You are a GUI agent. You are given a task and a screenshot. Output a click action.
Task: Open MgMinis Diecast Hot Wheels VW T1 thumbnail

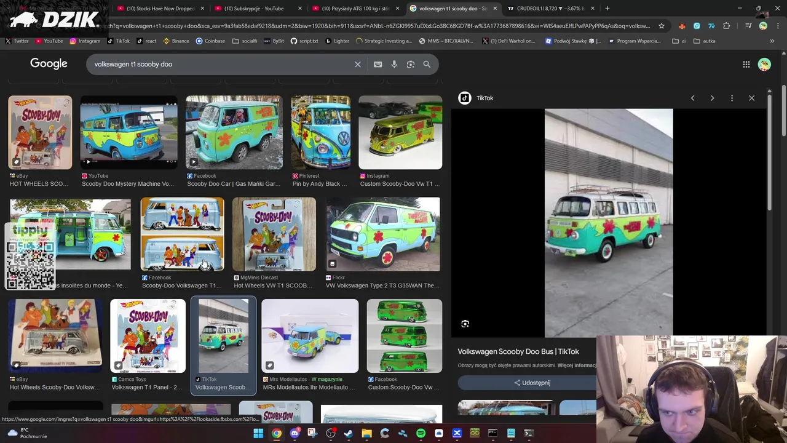[x=274, y=234]
